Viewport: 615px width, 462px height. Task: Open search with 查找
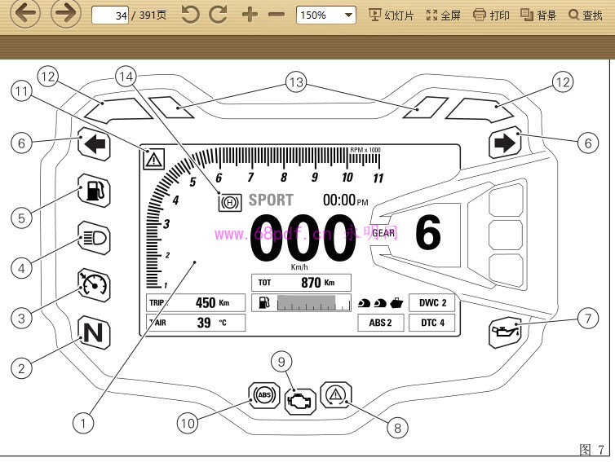(x=586, y=15)
